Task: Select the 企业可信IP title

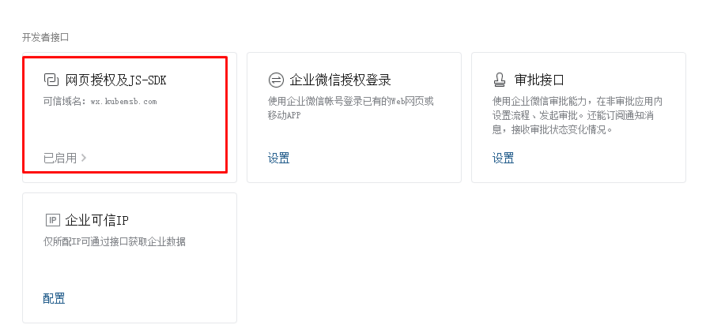Action: coord(96,221)
